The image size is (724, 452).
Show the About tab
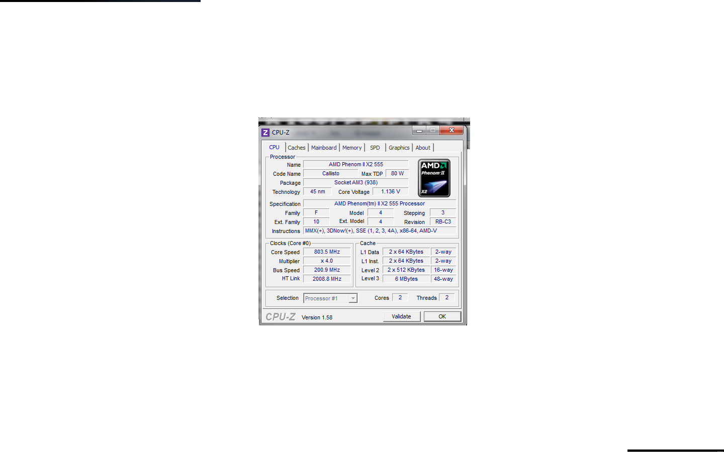[423, 148]
